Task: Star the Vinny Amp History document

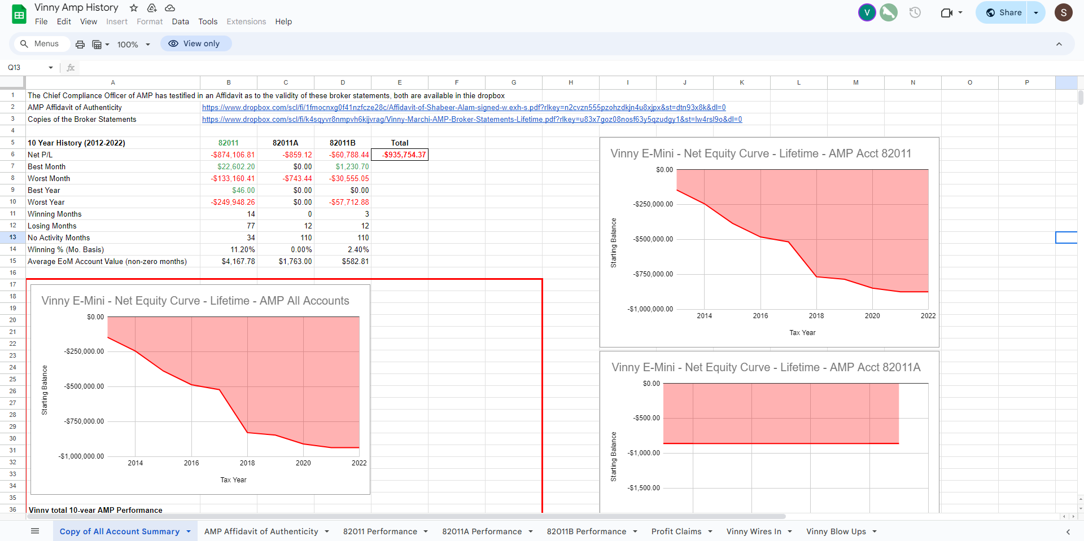Action: click(134, 8)
